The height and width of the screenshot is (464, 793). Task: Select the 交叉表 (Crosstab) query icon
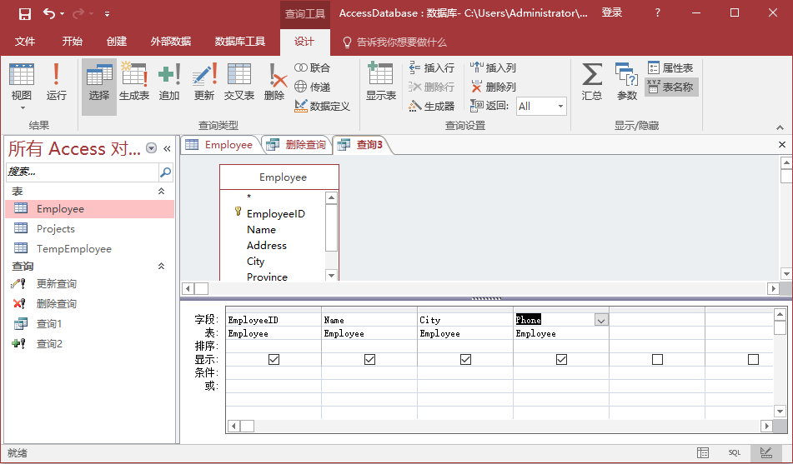(x=238, y=82)
